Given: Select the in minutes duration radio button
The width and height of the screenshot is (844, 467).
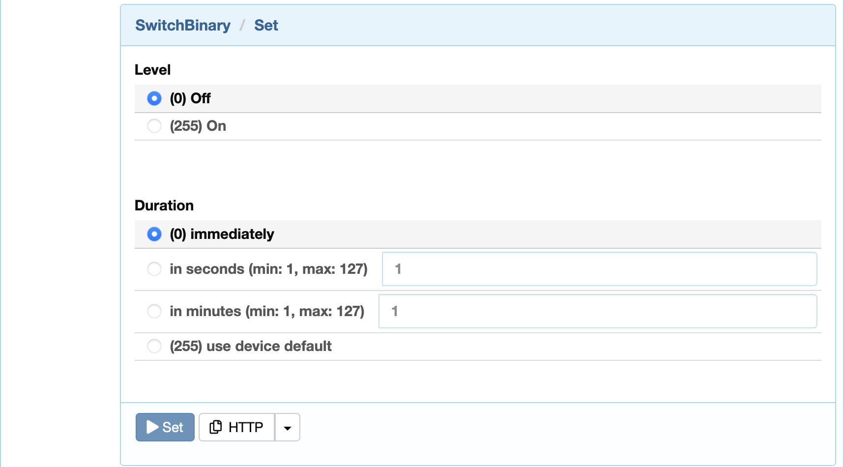Looking at the screenshot, I should pyautogui.click(x=154, y=311).
